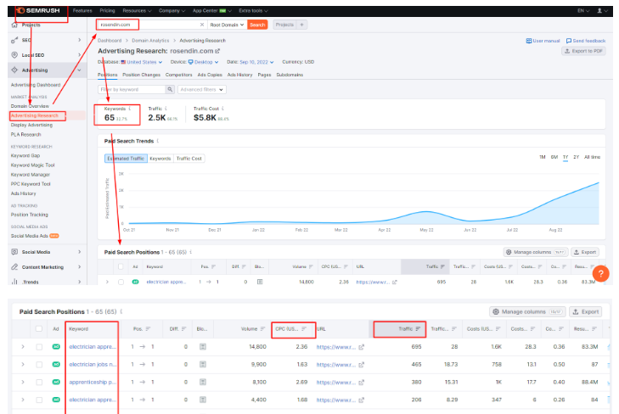The height and width of the screenshot is (414, 619).
Task: Open the Extra tools dropdown
Action: point(253,11)
